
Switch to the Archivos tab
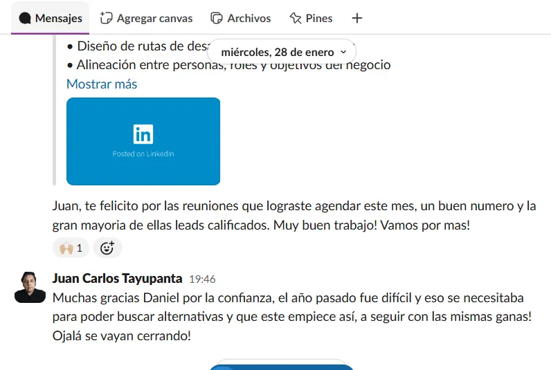(x=241, y=18)
